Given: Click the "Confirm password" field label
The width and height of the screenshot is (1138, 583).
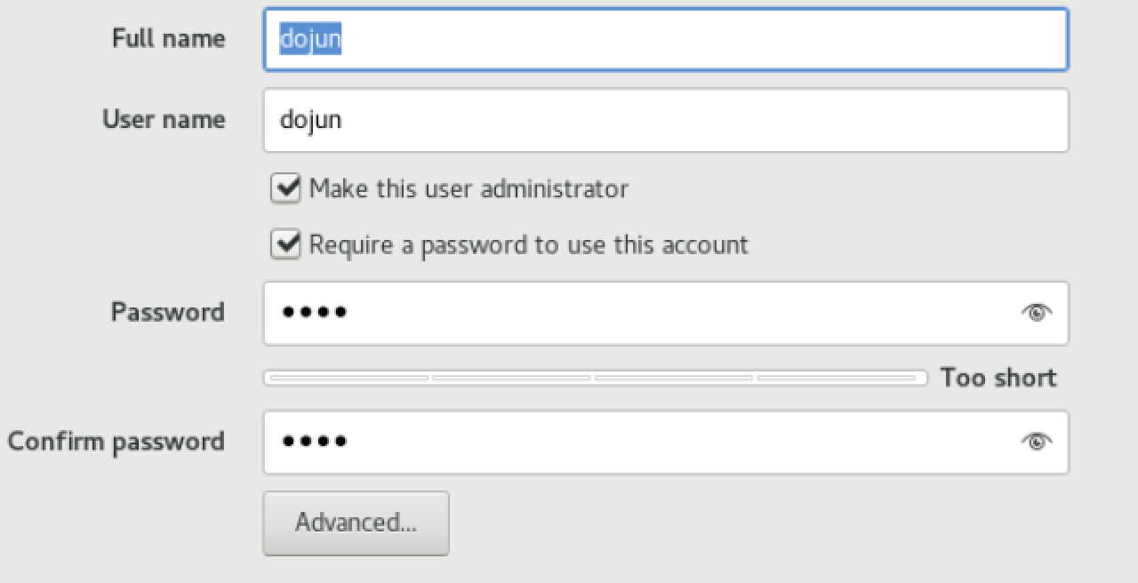Looking at the screenshot, I should [x=116, y=442].
